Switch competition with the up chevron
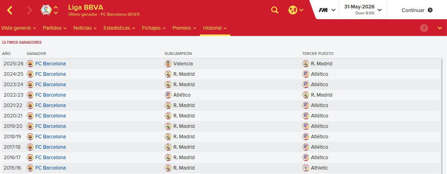 (56, 7)
